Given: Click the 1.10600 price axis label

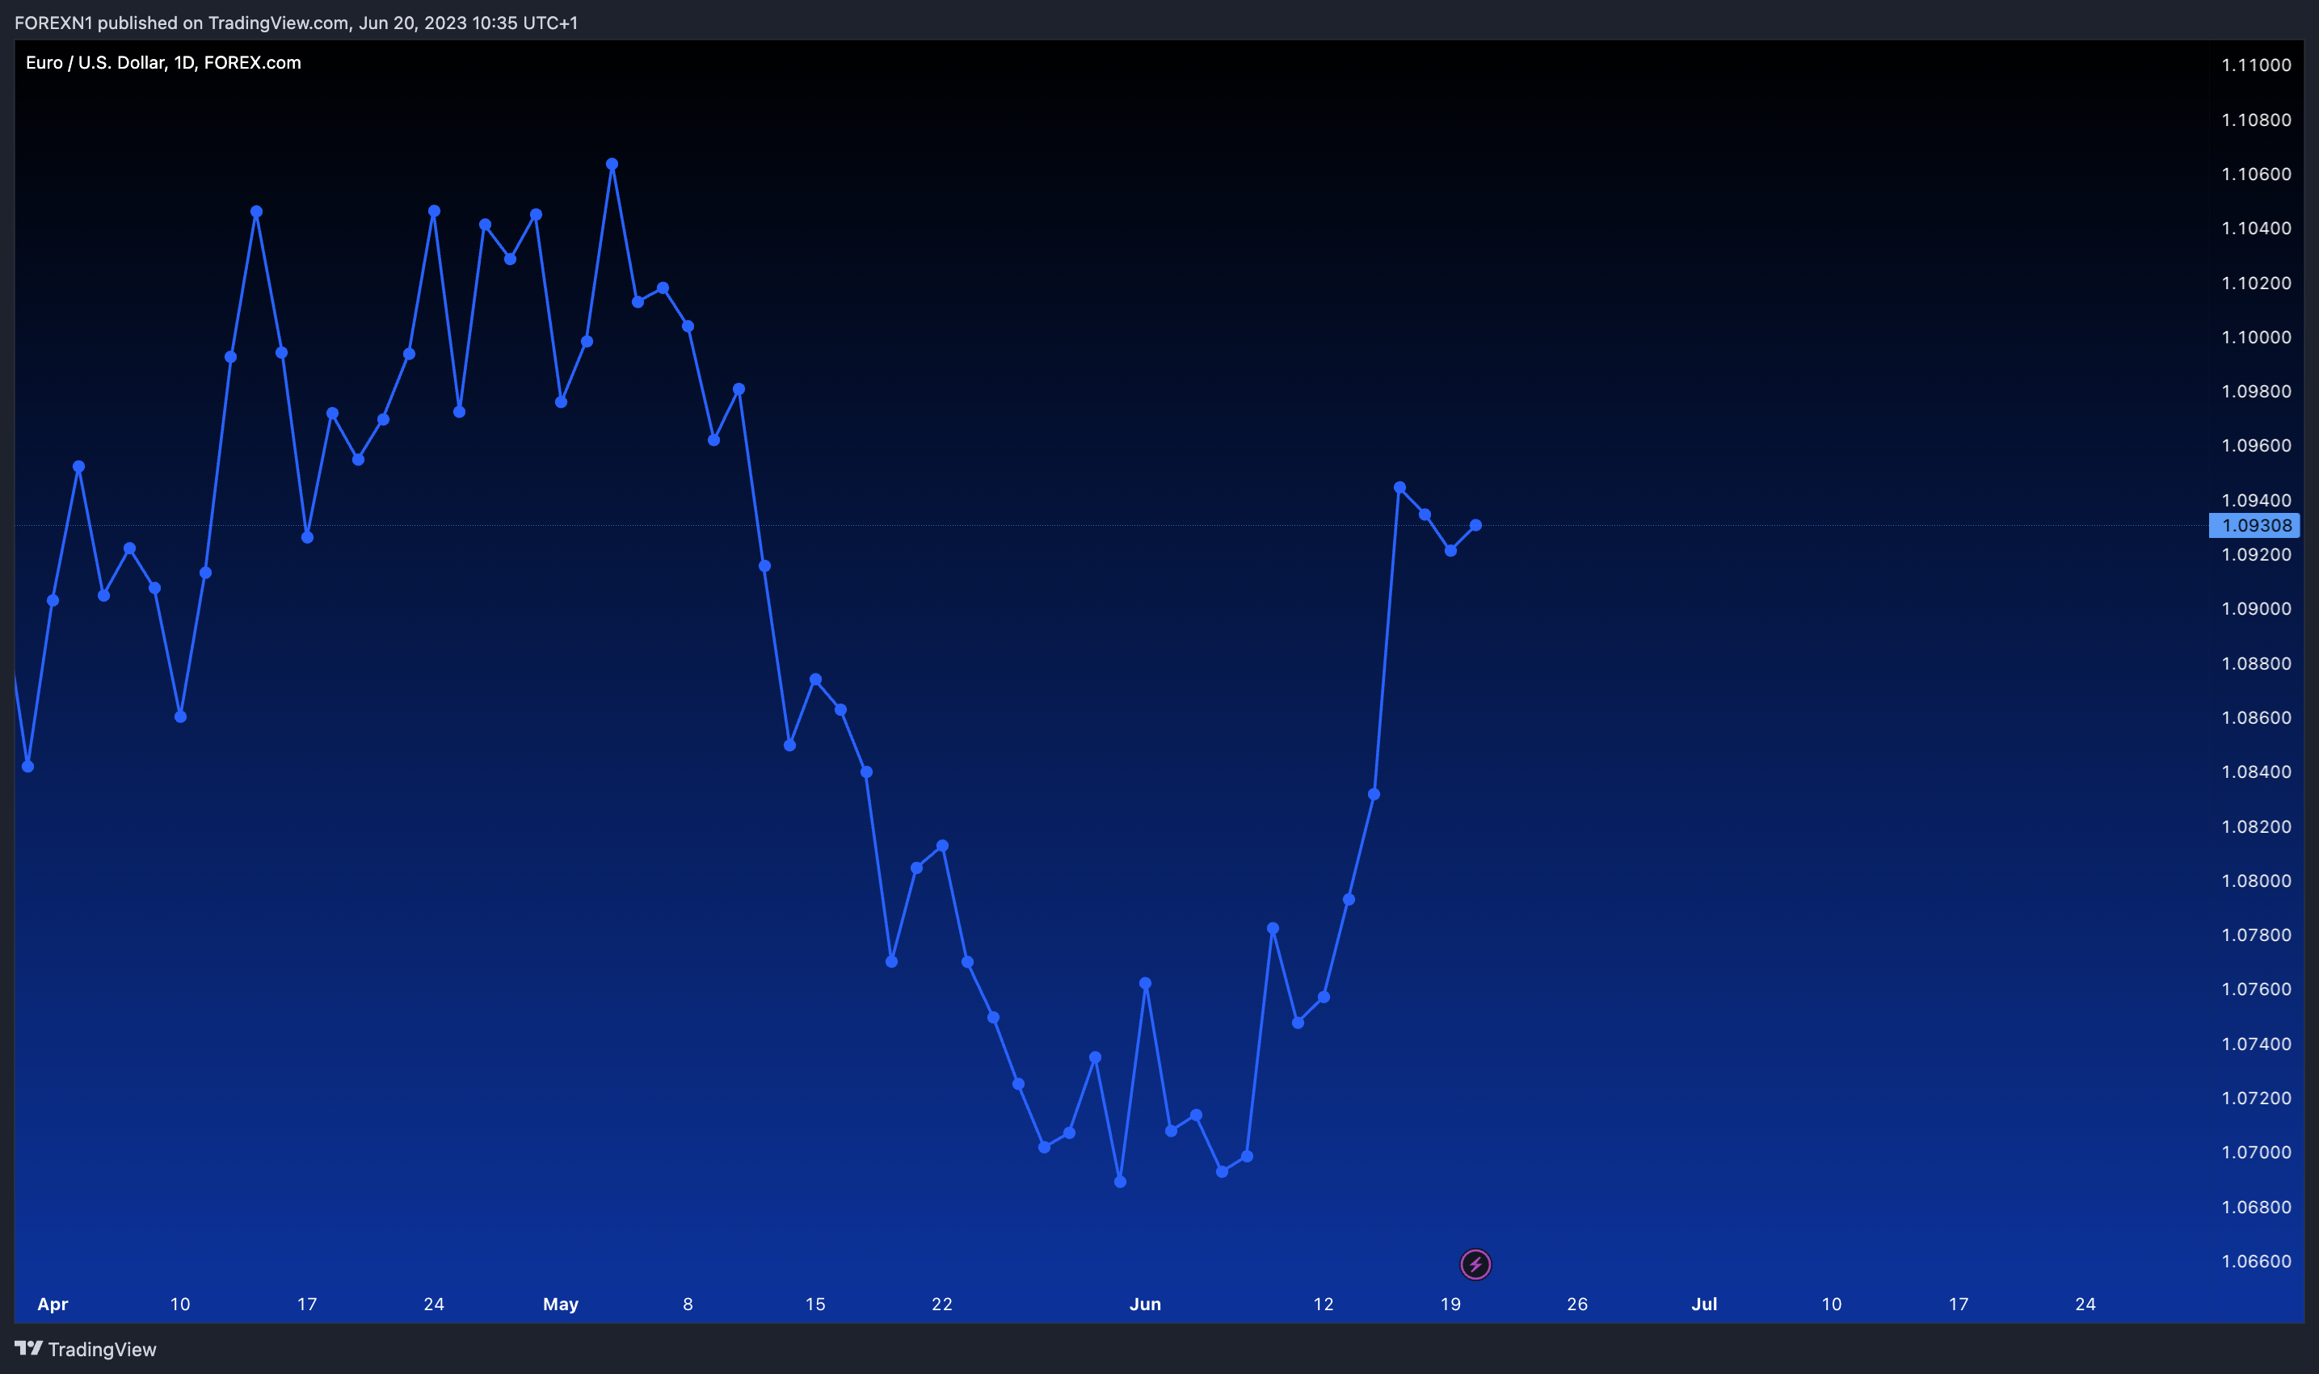Looking at the screenshot, I should tap(2256, 174).
